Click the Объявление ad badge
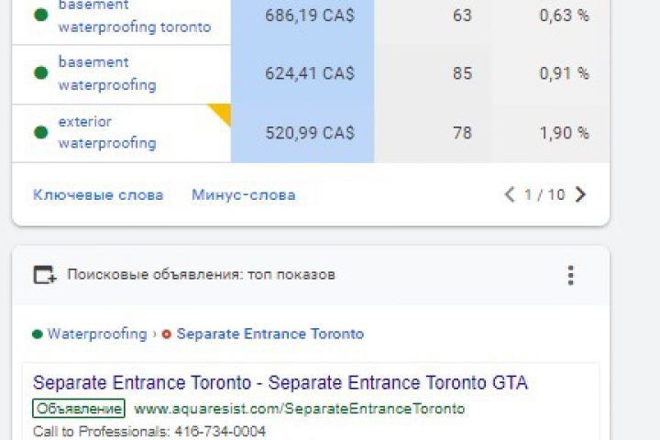660x440 pixels. pos(79,408)
